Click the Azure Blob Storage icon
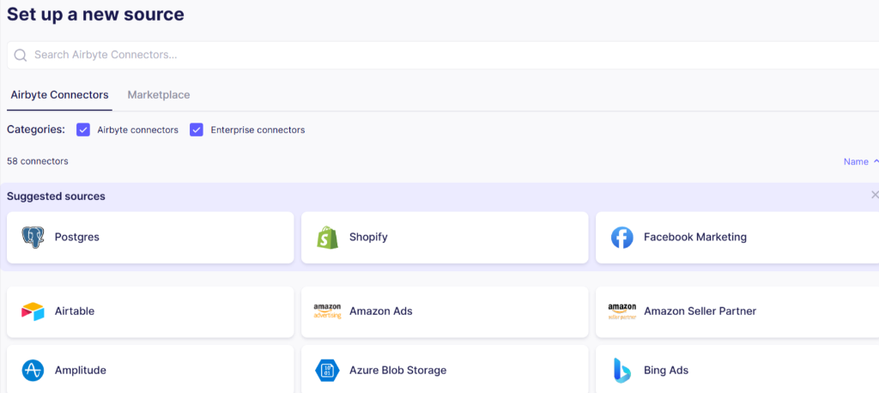The image size is (879, 393). tap(327, 371)
